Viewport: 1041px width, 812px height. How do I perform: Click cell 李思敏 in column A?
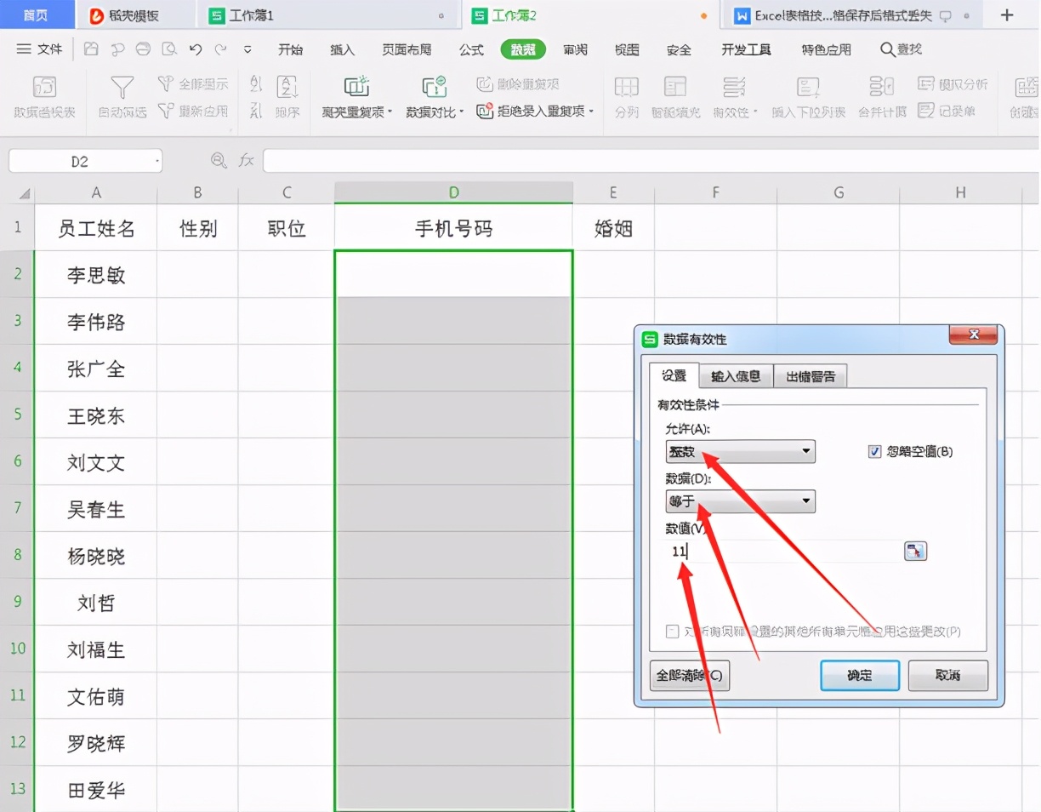coord(96,275)
